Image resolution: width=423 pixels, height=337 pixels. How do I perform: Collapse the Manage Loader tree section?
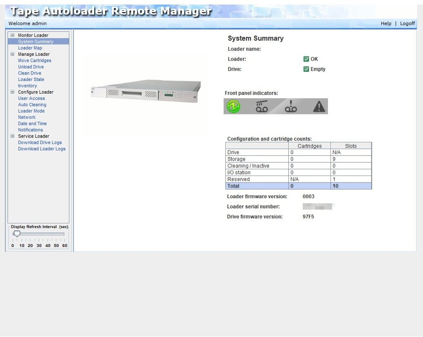point(12,54)
